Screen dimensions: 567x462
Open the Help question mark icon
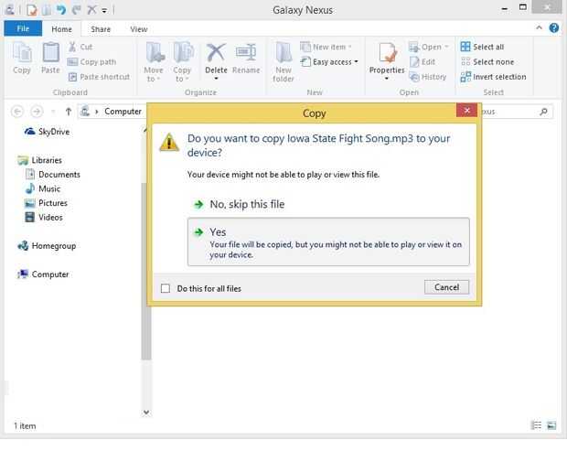(x=553, y=27)
